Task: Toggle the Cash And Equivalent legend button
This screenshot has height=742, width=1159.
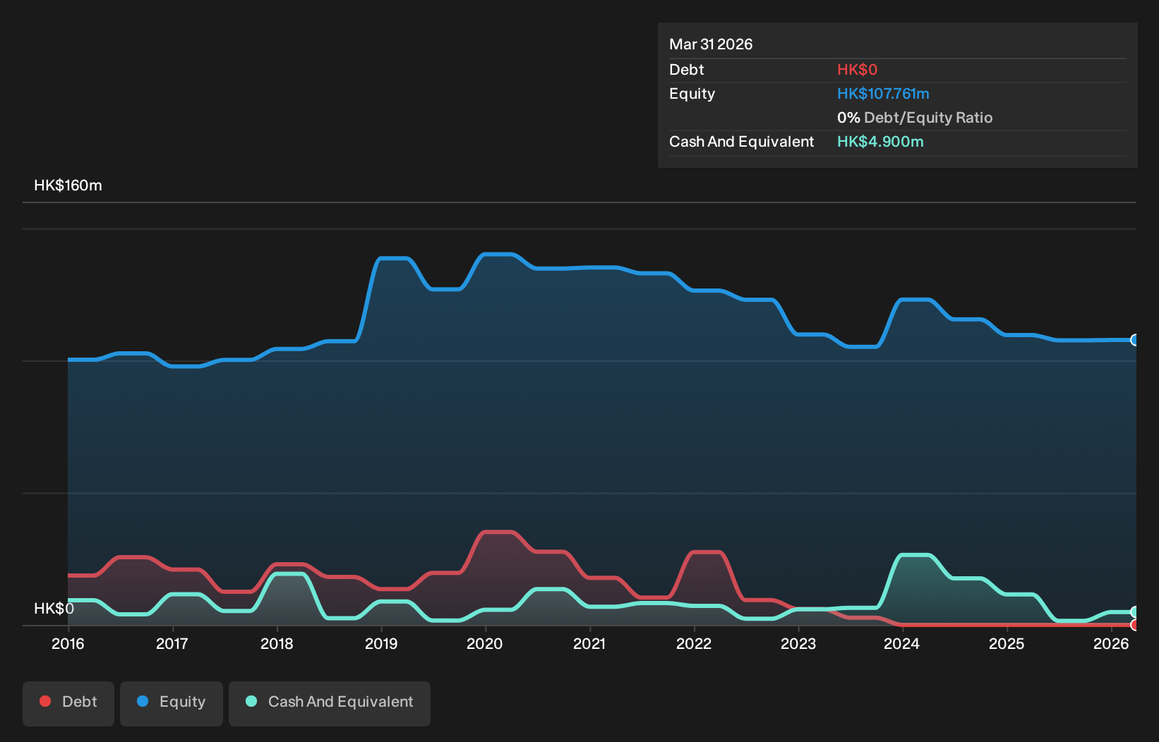Action: point(330,703)
